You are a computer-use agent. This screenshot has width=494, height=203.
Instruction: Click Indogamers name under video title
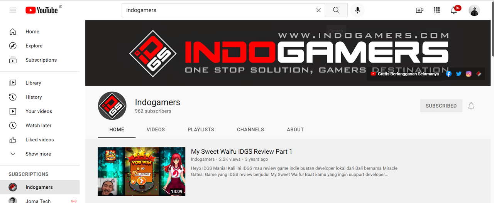tap(203, 159)
